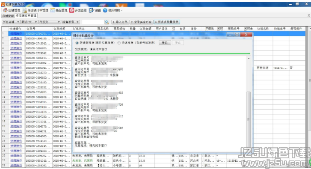Switch to the 多店铺订单管理 tab
Screen dimensions: 311x169
(26, 15)
